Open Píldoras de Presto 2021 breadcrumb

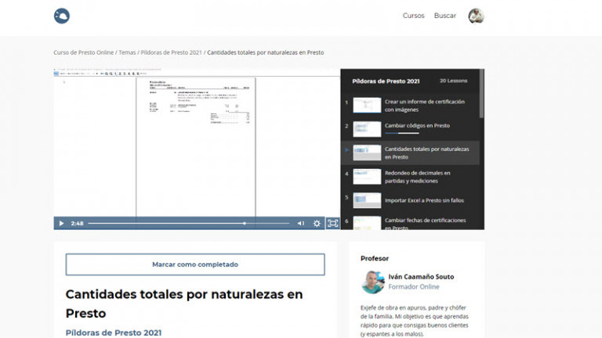[171, 52]
